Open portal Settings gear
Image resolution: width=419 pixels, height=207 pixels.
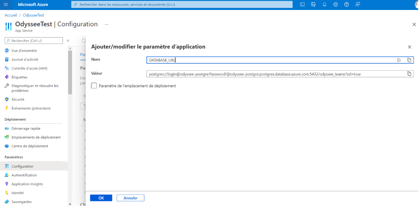pos(335,5)
